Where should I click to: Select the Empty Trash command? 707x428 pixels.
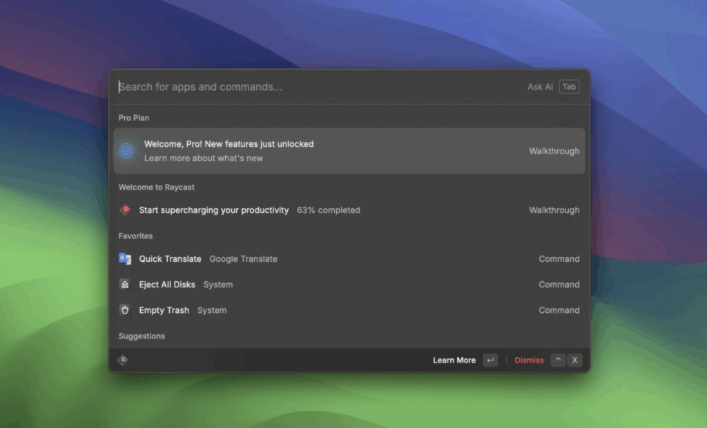tap(349, 310)
